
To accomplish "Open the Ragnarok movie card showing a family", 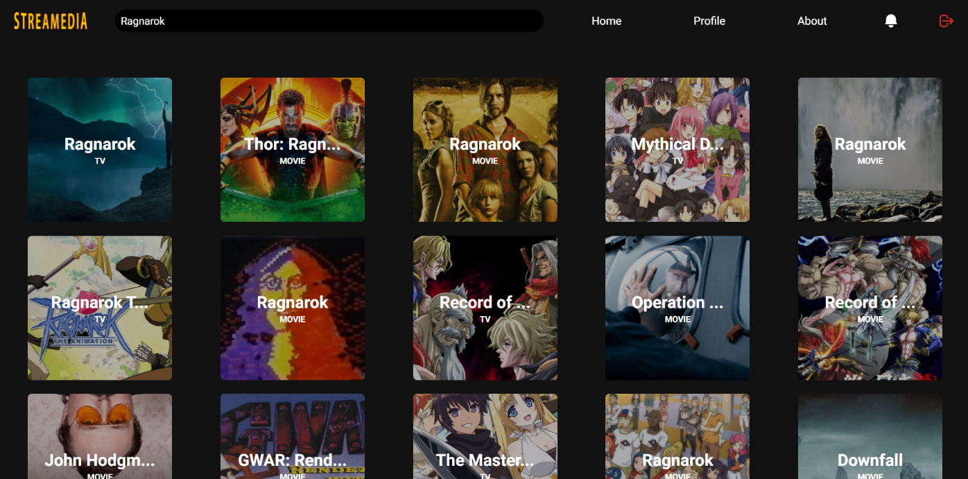I will click(485, 150).
